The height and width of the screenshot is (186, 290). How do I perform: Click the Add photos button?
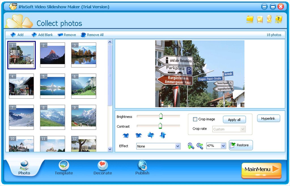17,35
